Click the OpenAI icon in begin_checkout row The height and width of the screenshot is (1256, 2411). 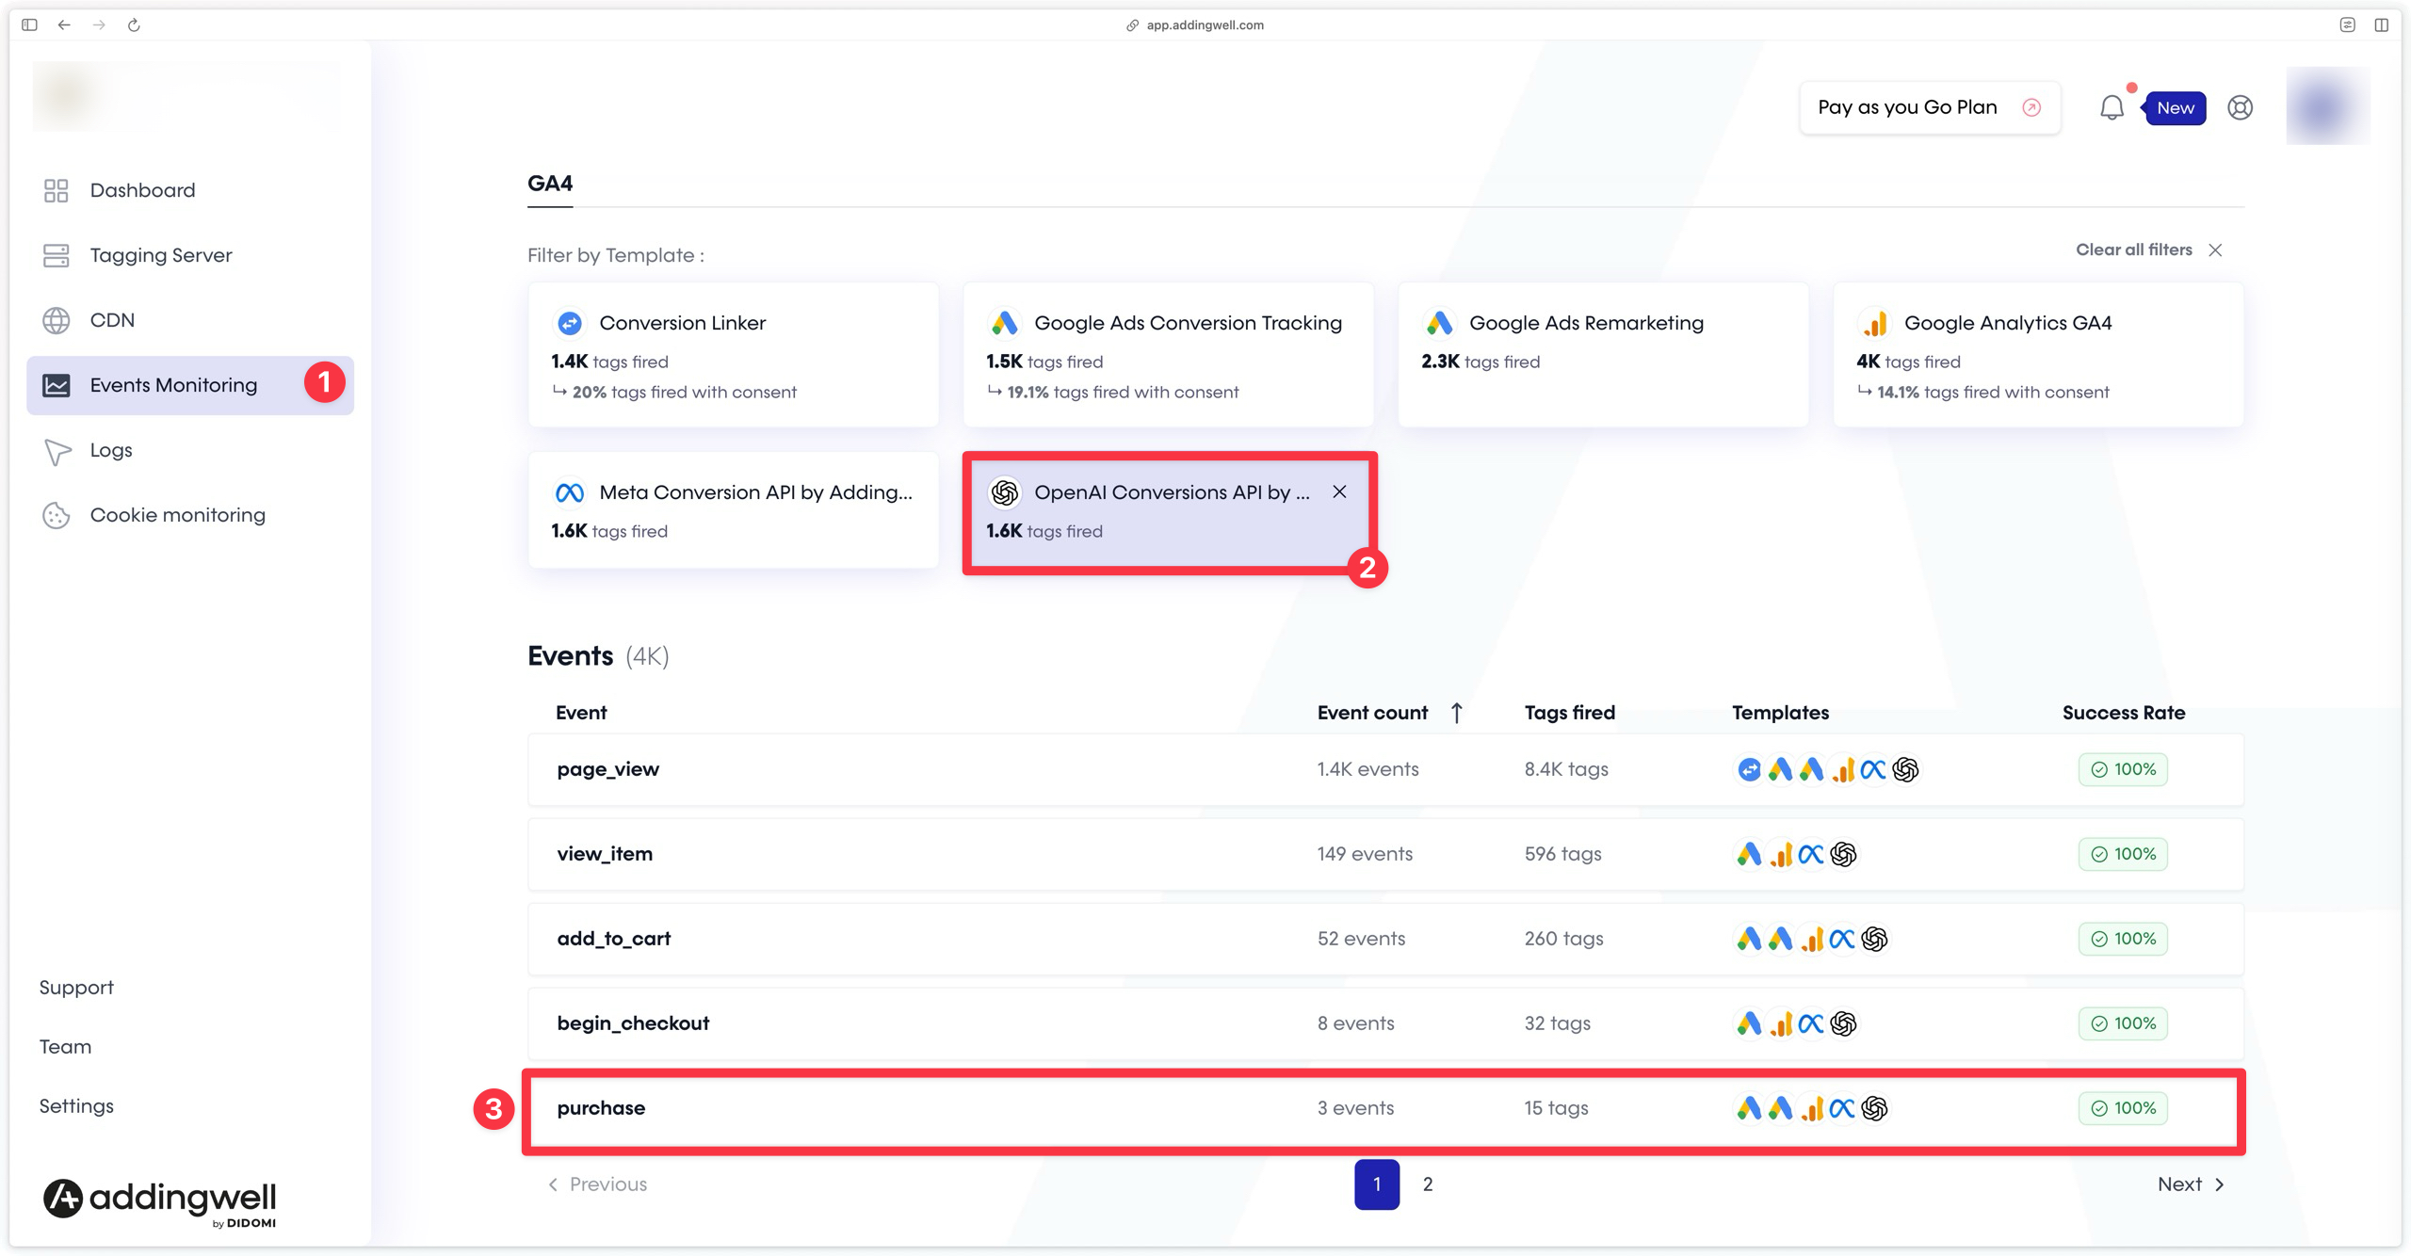click(x=1843, y=1023)
